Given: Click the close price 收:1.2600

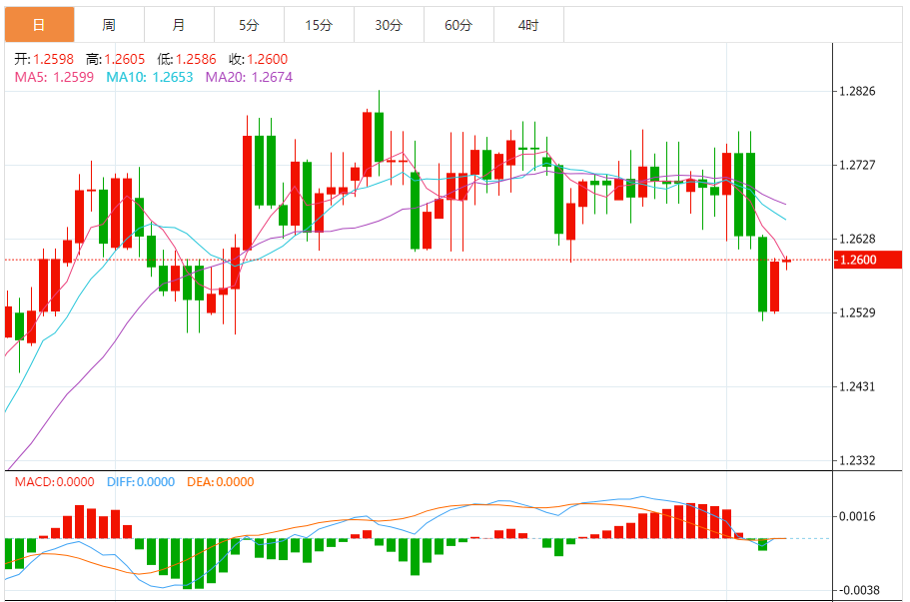Looking at the screenshot, I should pyautogui.click(x=258, y=59).
